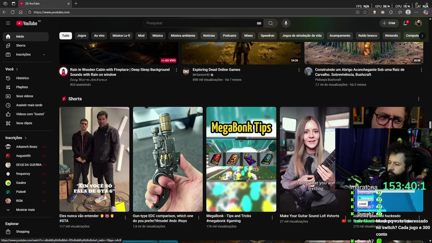This screenshot has height=243, width=432.
Task: Open options menu for Shorts shelf
Action: point(419,99)
